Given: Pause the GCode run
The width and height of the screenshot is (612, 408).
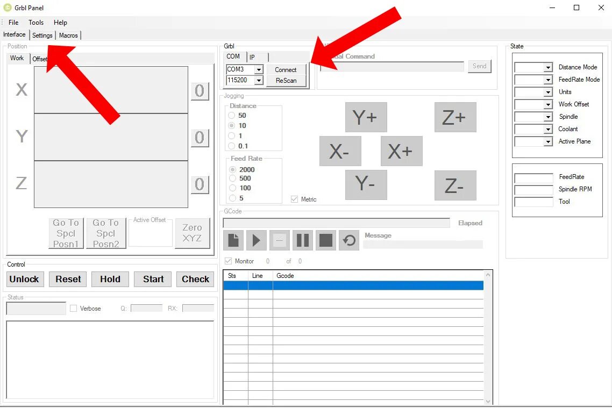Looking at the screenshot, I should pos(303,240).
